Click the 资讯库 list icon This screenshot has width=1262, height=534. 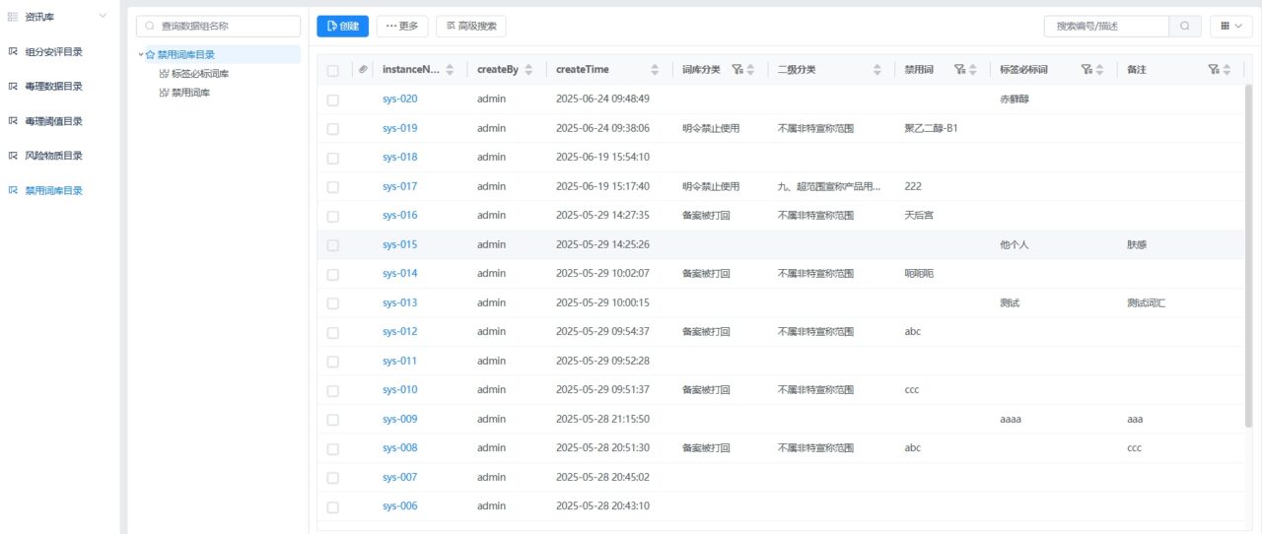click(13, 17)
